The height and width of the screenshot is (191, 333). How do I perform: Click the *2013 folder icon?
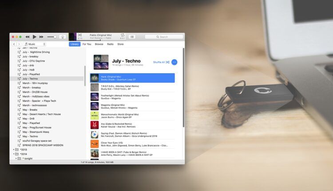pos(17,150)
